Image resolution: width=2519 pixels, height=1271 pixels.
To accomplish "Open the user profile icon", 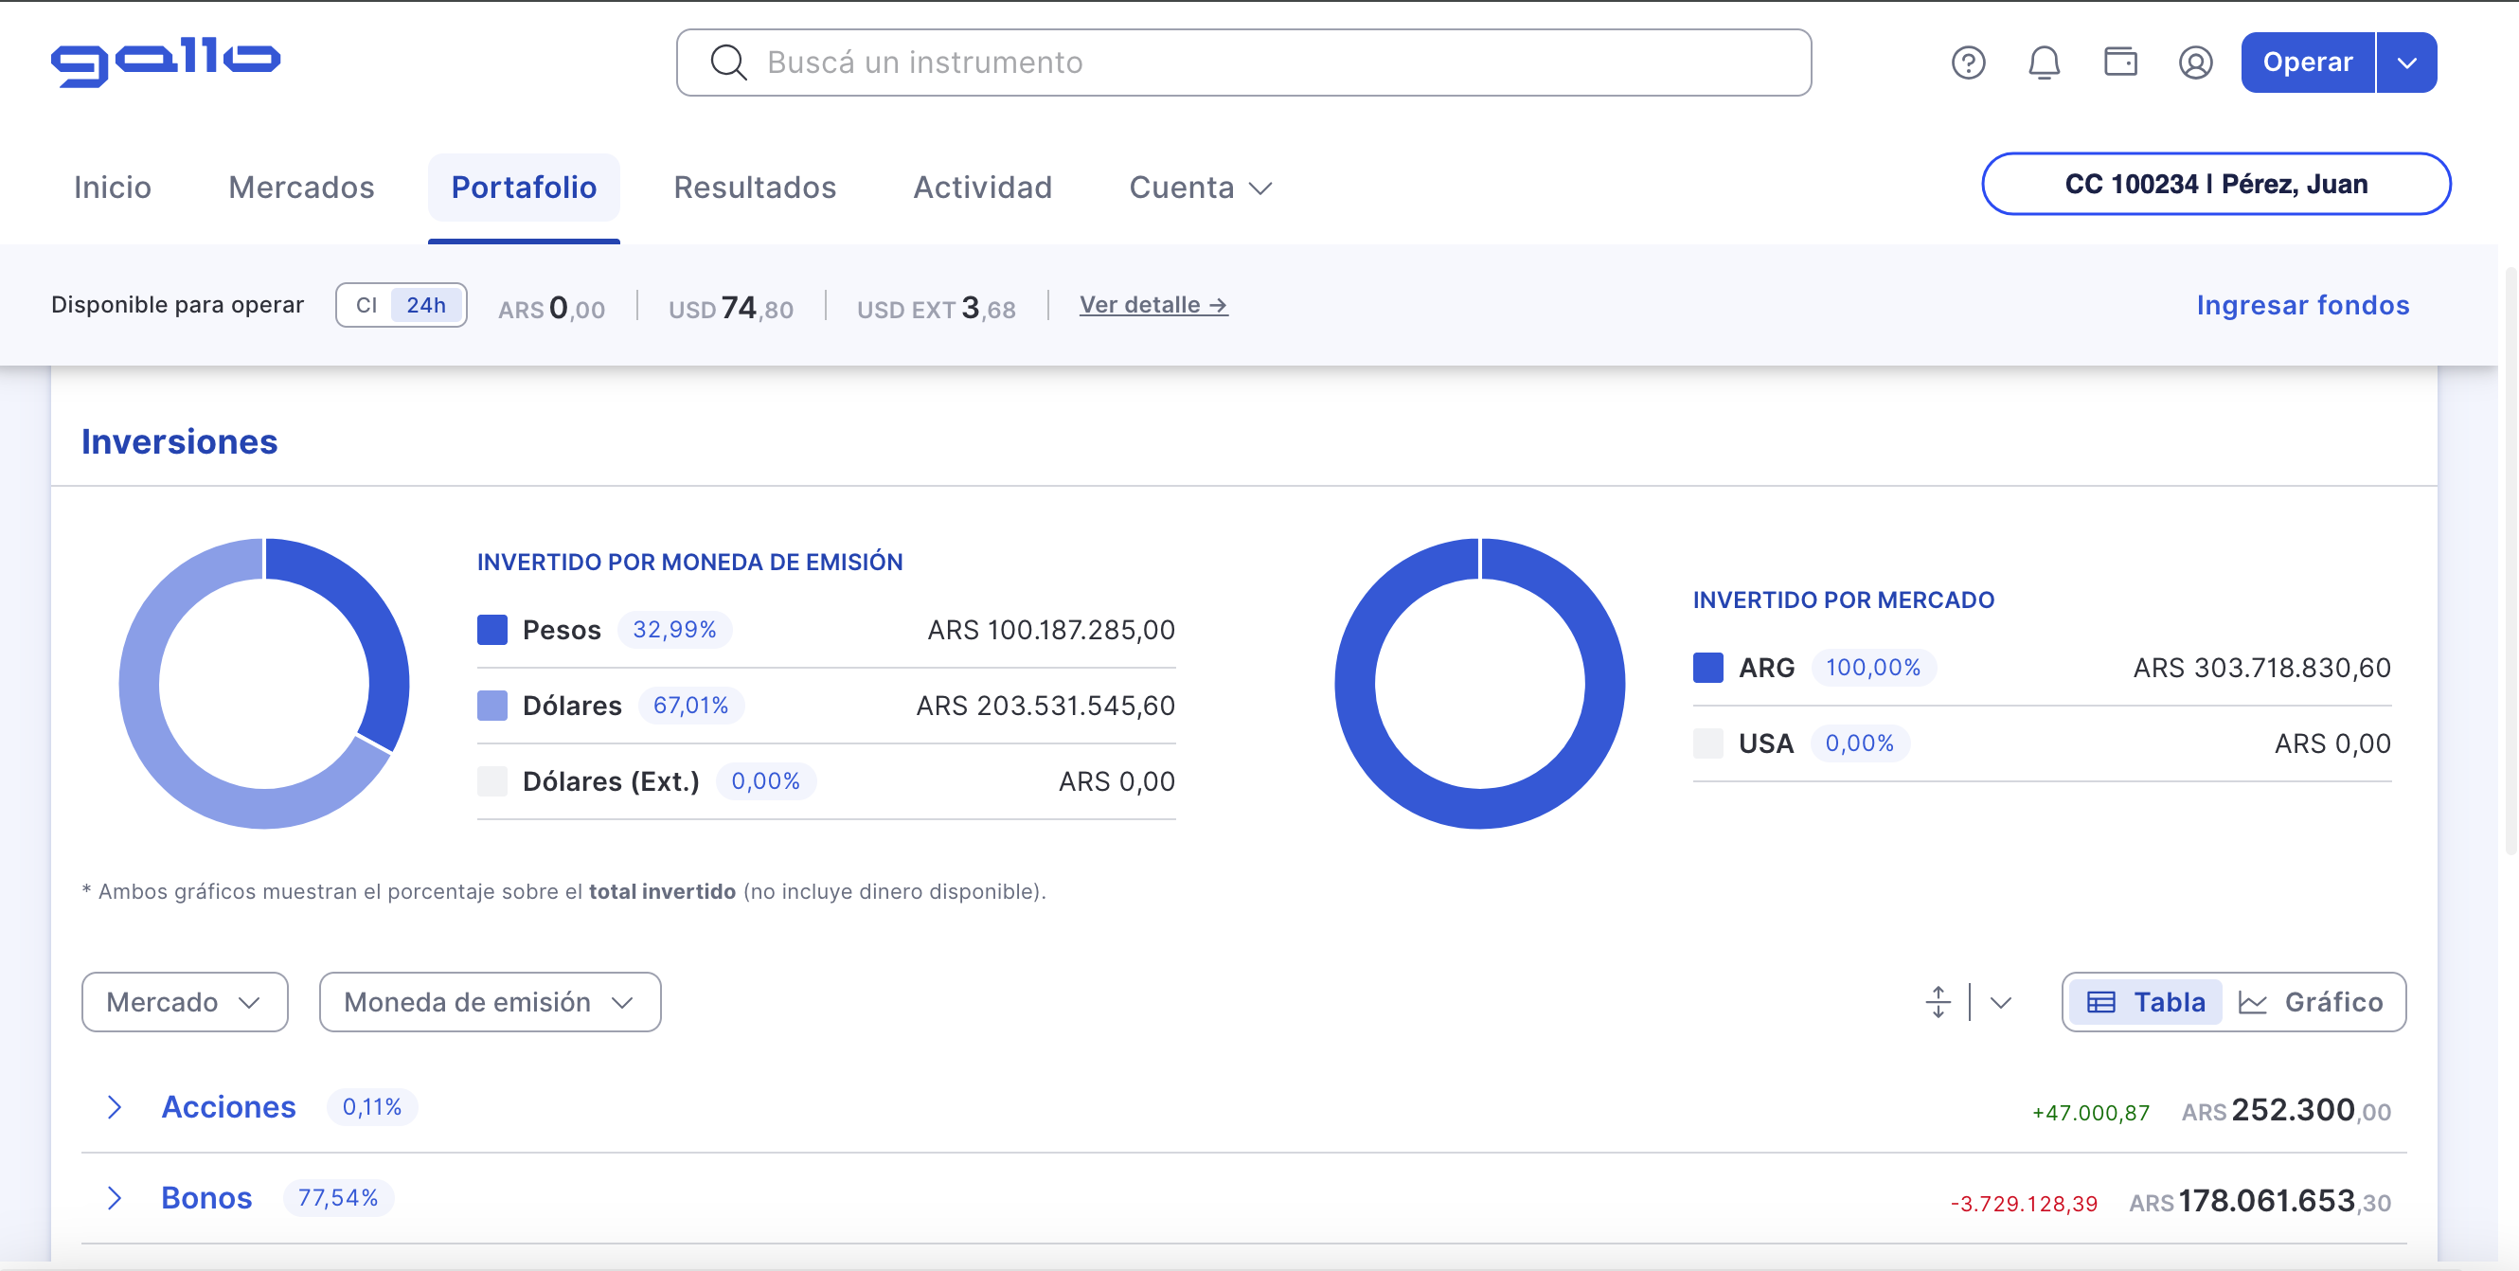I will [x=2195, y=63].
